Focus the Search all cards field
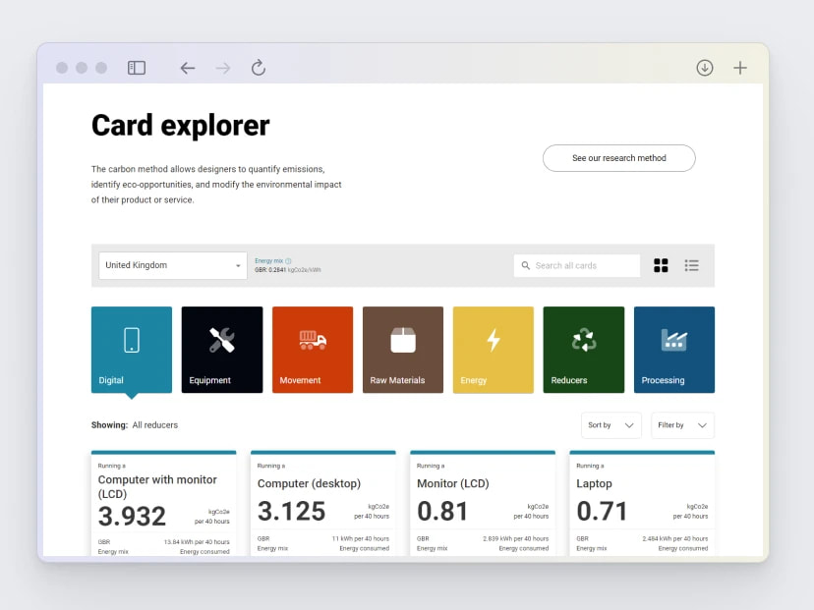Image resolution: width=814 pixels, height=610 pixels. pyautogui.click(x=577, y=265)
